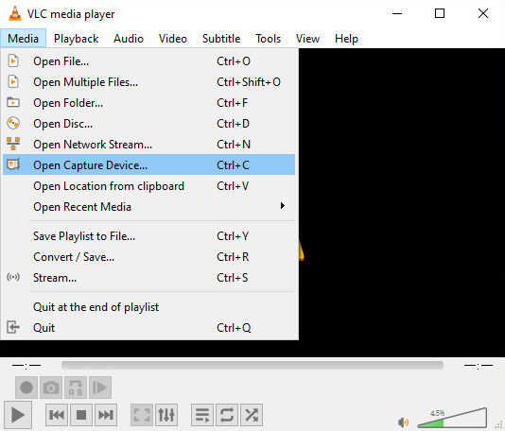This screenshot has height=431, width=505.
Task: Click the Open Network Stream icon
Action: tap(13, 144)
